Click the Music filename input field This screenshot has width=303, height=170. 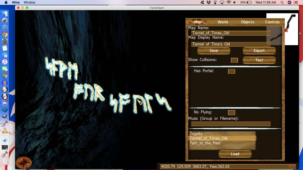pos(231,124)
